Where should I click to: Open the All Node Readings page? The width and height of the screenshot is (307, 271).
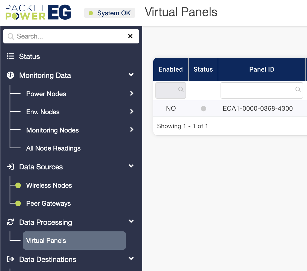[53, 148]
